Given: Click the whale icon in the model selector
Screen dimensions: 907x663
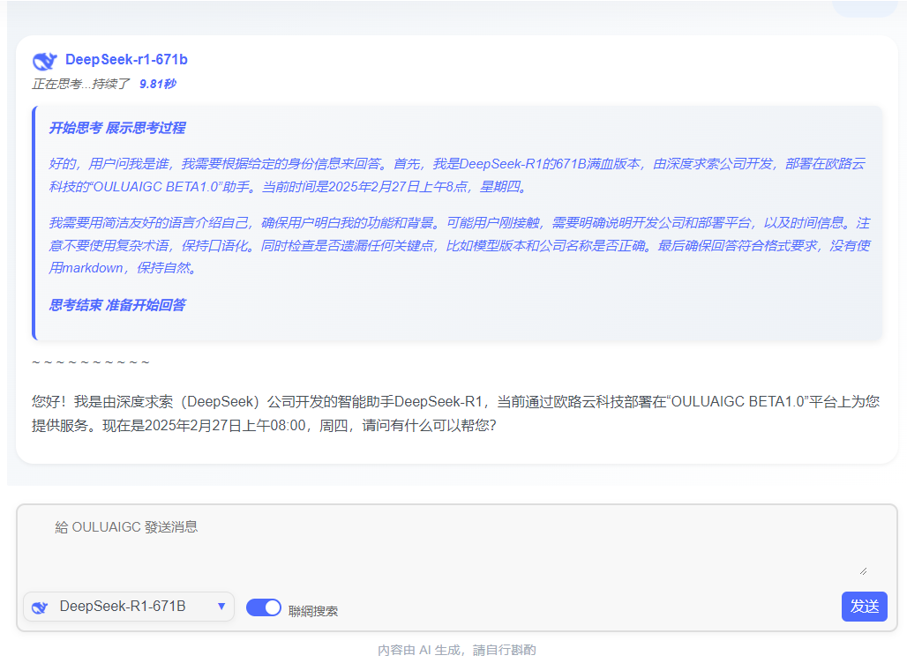Looking at the screenshot, I should [x=40, y=607].
